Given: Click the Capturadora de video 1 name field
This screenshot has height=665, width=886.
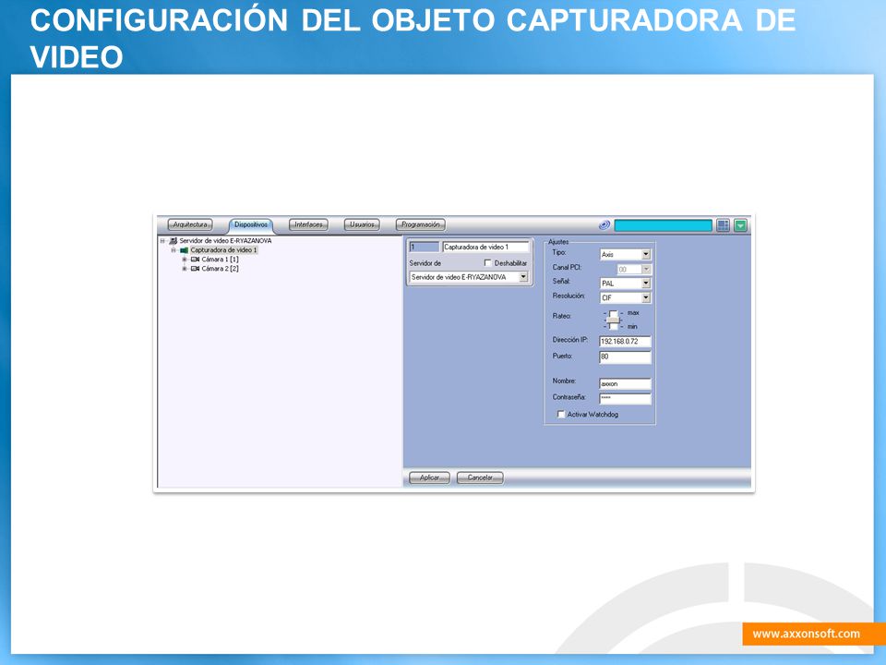Looking at the screenshot, I should pyautogui.click(x=486, y=248).
